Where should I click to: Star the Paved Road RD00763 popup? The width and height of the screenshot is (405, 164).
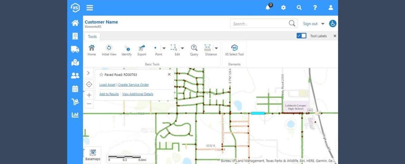(x=101, y=75)
